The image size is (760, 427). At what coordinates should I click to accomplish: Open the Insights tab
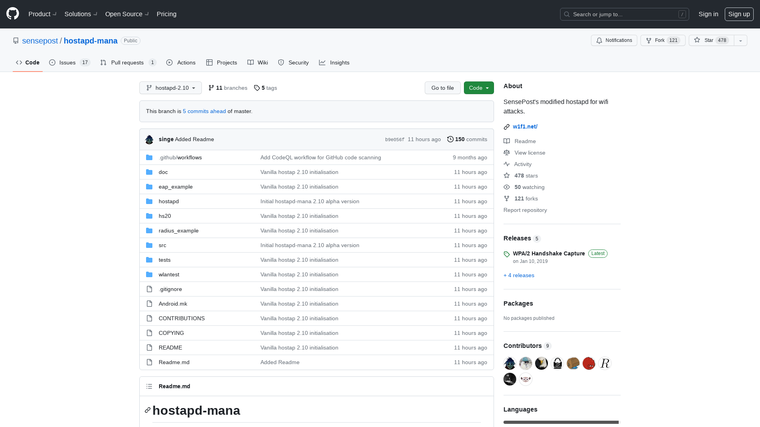coord(334,62)
